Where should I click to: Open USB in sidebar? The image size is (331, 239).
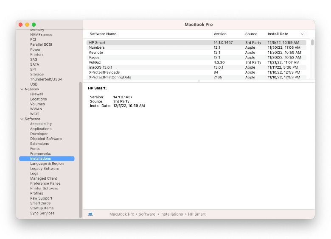[x=34, y=84]
